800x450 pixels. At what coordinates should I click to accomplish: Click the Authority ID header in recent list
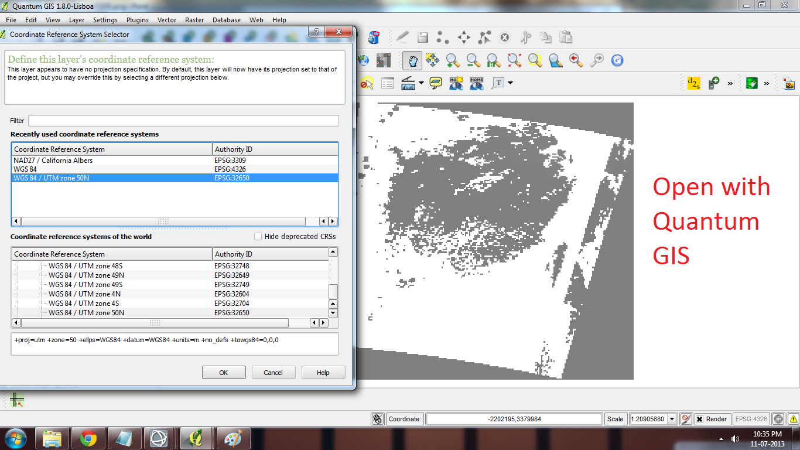(x=275, y=149)
